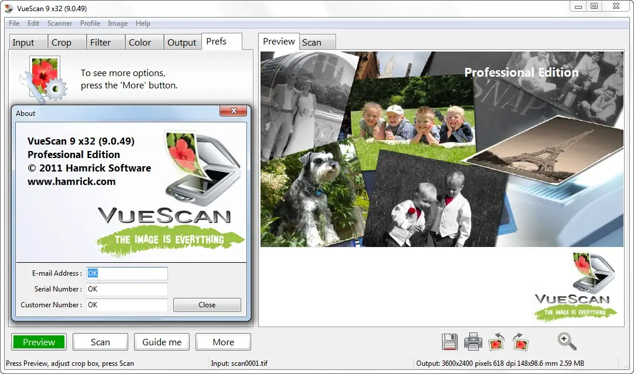Close the About dialog with its X button

[x=234, y=111]
